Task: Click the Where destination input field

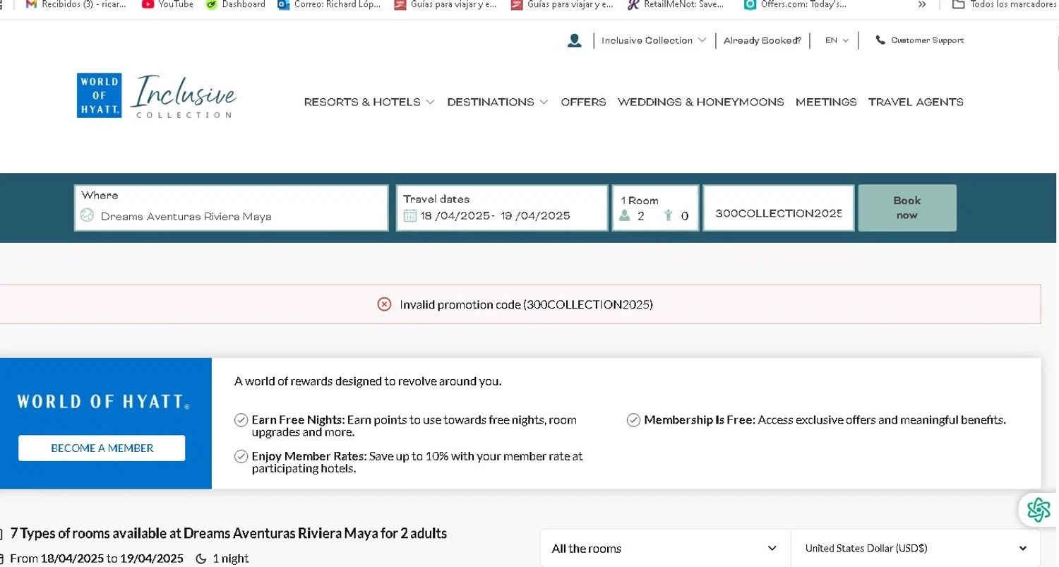Action: (232, 208)
